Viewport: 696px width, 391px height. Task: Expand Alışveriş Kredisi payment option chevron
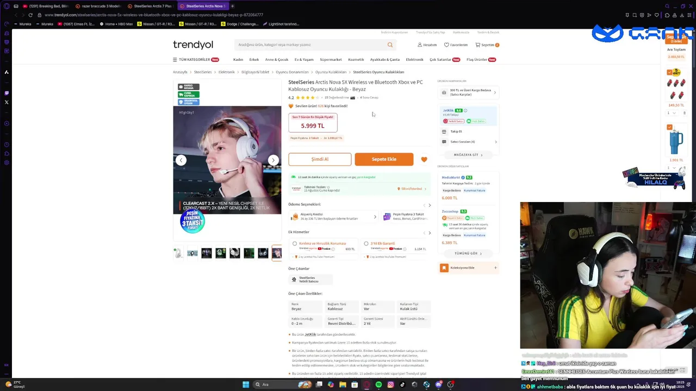(x=375, y=217)
